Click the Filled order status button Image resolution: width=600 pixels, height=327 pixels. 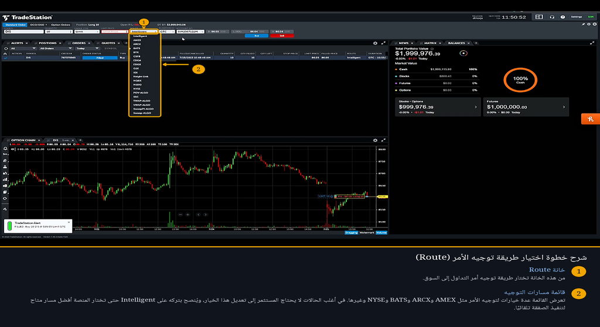(x=100, y=58)
